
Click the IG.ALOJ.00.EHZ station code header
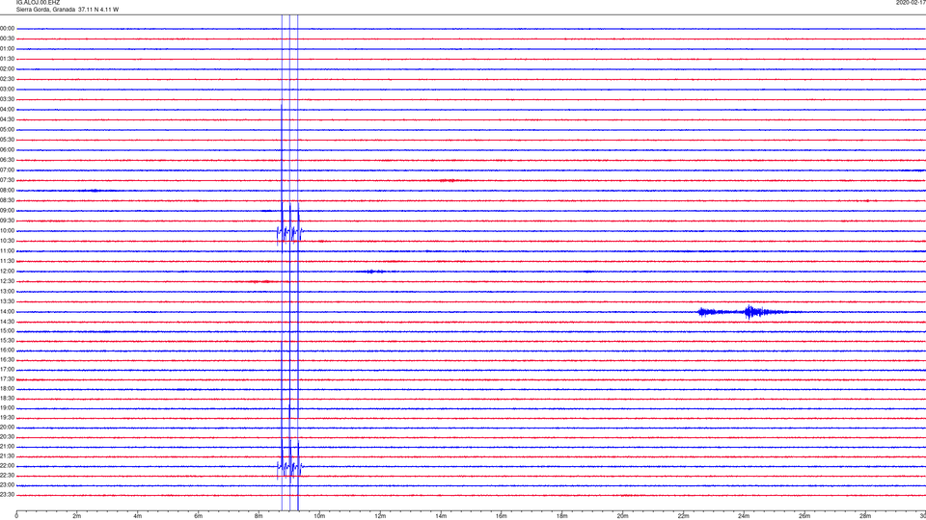point(38,2)
